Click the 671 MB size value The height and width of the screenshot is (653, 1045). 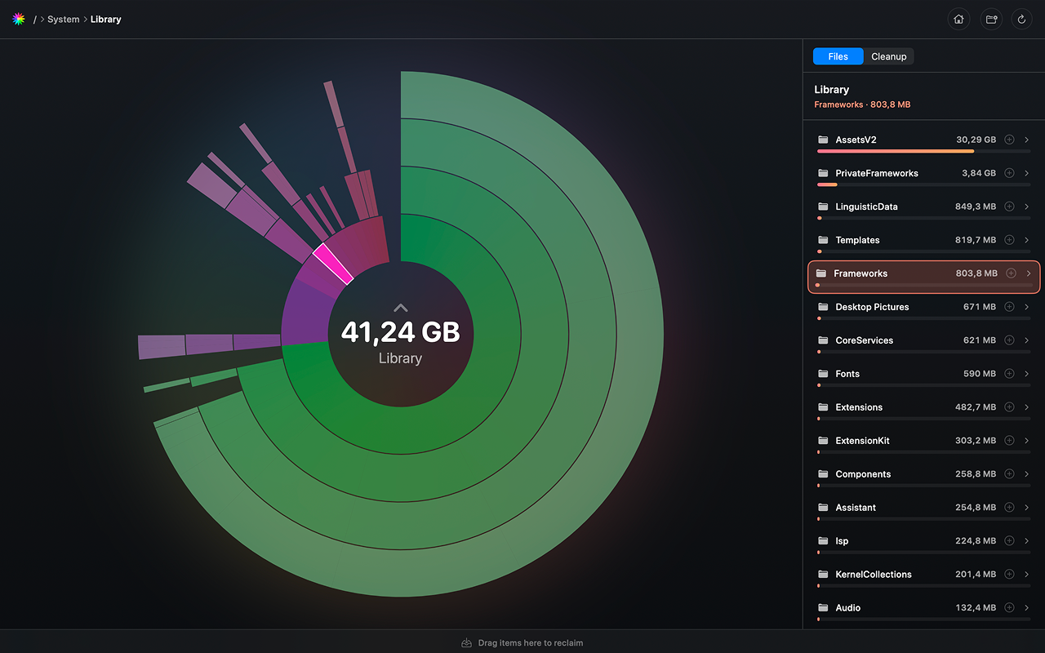(980, 307)
